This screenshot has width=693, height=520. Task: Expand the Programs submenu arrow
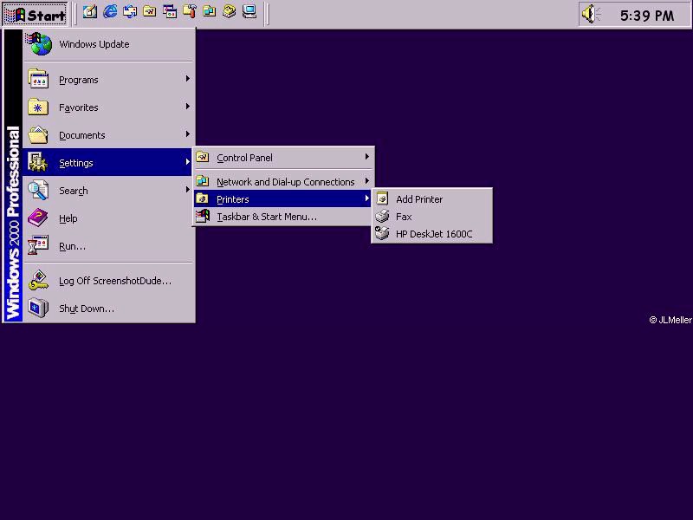188,79
